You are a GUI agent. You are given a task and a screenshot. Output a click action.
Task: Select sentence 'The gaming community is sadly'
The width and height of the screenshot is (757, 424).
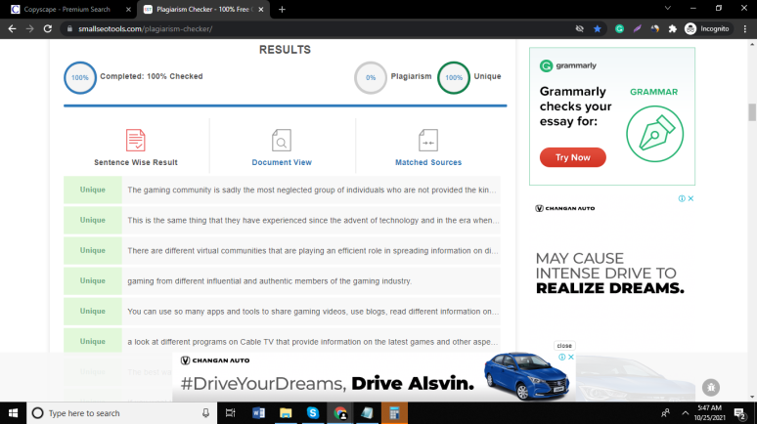311,190
